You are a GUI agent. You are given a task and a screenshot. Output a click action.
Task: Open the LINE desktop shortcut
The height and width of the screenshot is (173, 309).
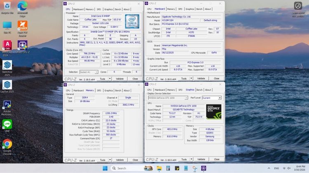pos(7,126)
